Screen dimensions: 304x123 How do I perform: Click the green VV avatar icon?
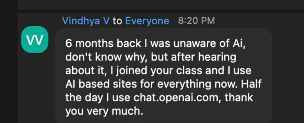(x=35, y=39)
